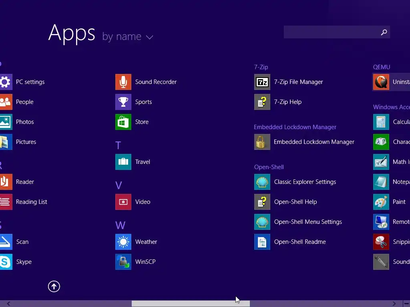Open Remote Desktop Connection icon
The height and width of the screenshot is (307, 410).
click(x=381, y=222)
